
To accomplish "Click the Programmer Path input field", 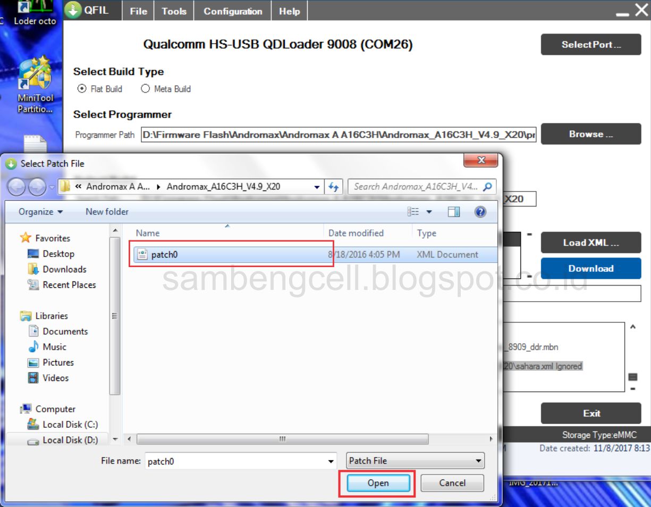I will (339, 135).
